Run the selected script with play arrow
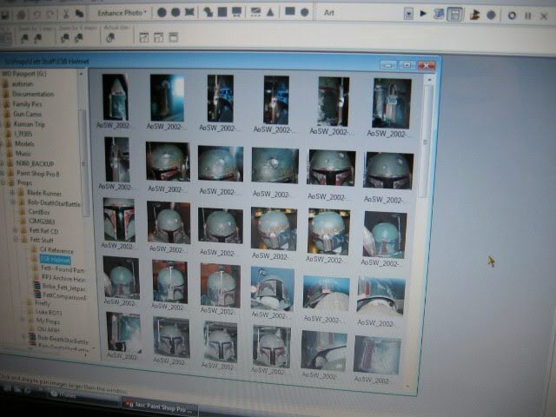 tap(423, 14)
